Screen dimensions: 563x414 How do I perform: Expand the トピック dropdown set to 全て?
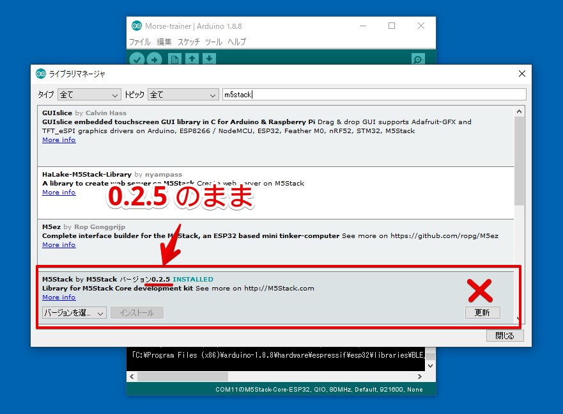click(x=183, y=95)
